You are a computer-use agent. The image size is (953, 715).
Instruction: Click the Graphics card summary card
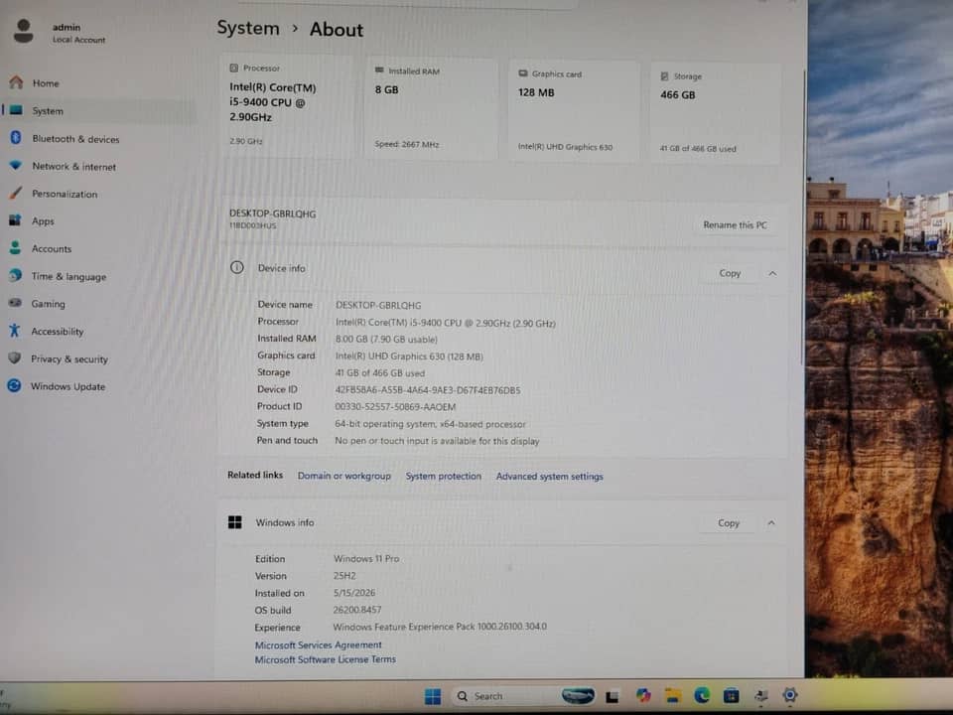tap(574, 112)
